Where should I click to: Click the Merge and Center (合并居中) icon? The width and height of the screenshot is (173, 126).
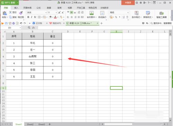pos(92,13)
